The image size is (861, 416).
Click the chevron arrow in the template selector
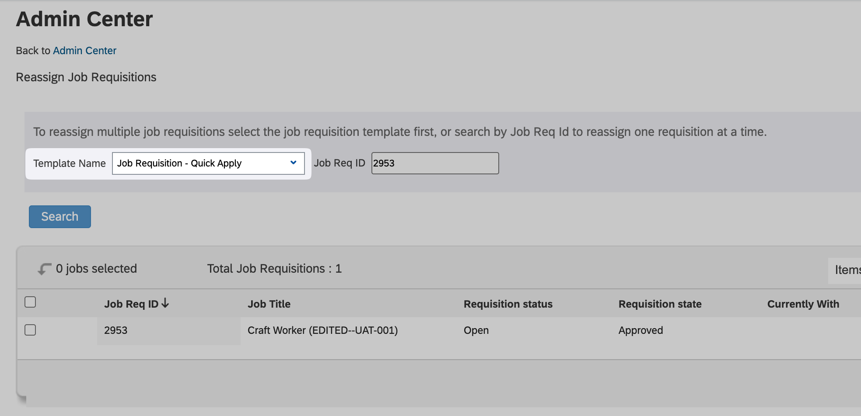(x=293, y=163)
